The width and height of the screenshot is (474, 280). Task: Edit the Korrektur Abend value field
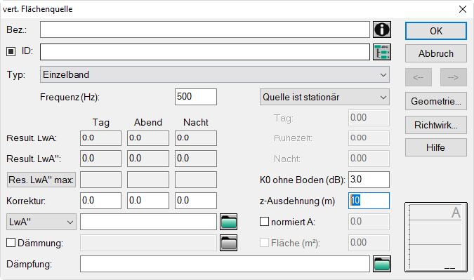pyautogui.click(x=148, y=201)
